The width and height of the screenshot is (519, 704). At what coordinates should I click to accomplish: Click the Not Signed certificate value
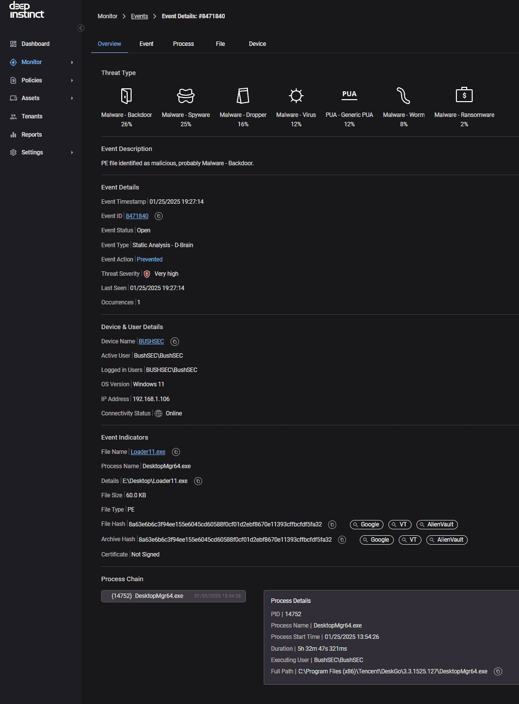[145, 555]
